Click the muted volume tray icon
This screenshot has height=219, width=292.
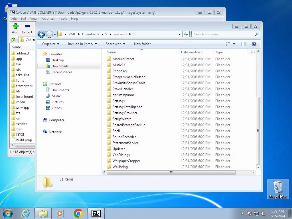(263, 214)
